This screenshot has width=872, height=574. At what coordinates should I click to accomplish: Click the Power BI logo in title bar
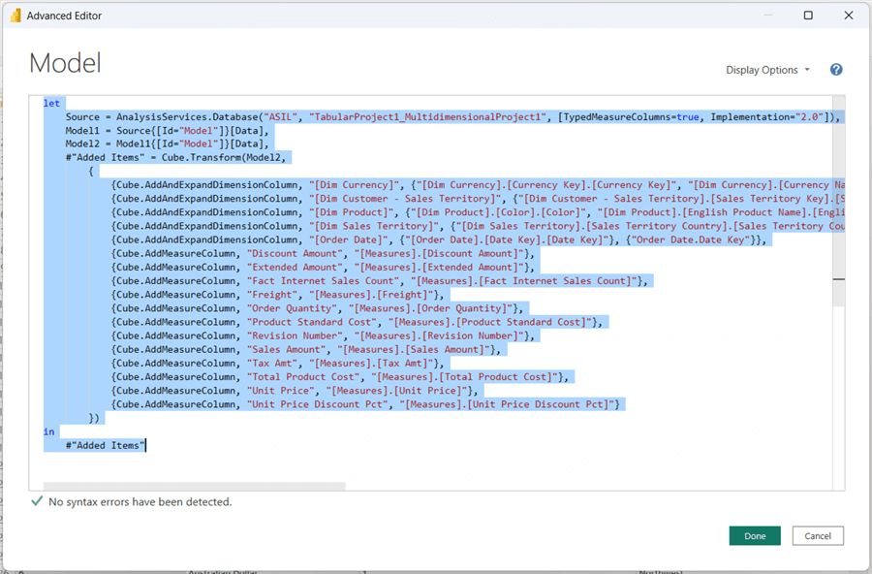tap(14, 16)
